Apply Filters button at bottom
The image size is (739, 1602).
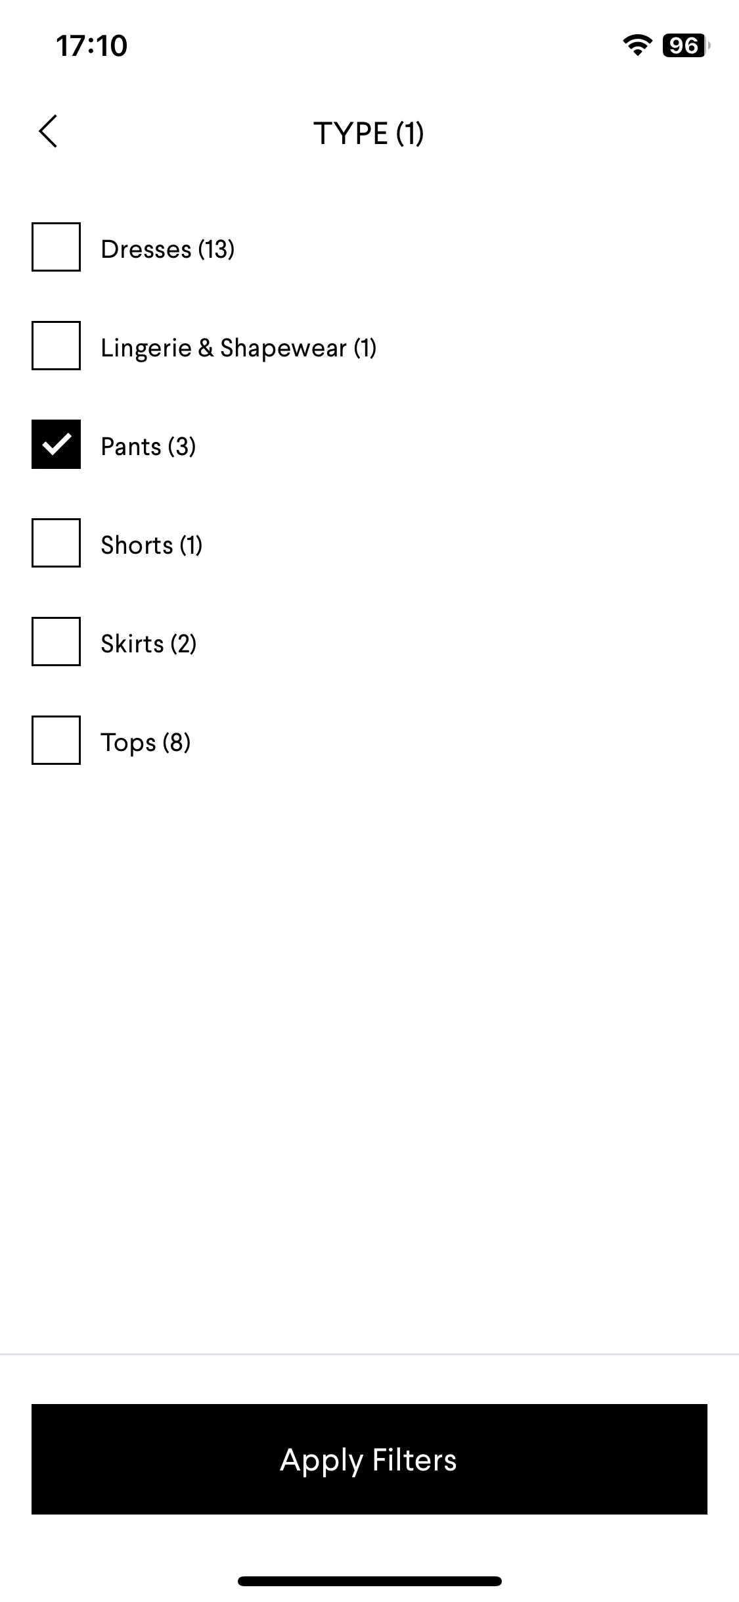(369, 1459)
